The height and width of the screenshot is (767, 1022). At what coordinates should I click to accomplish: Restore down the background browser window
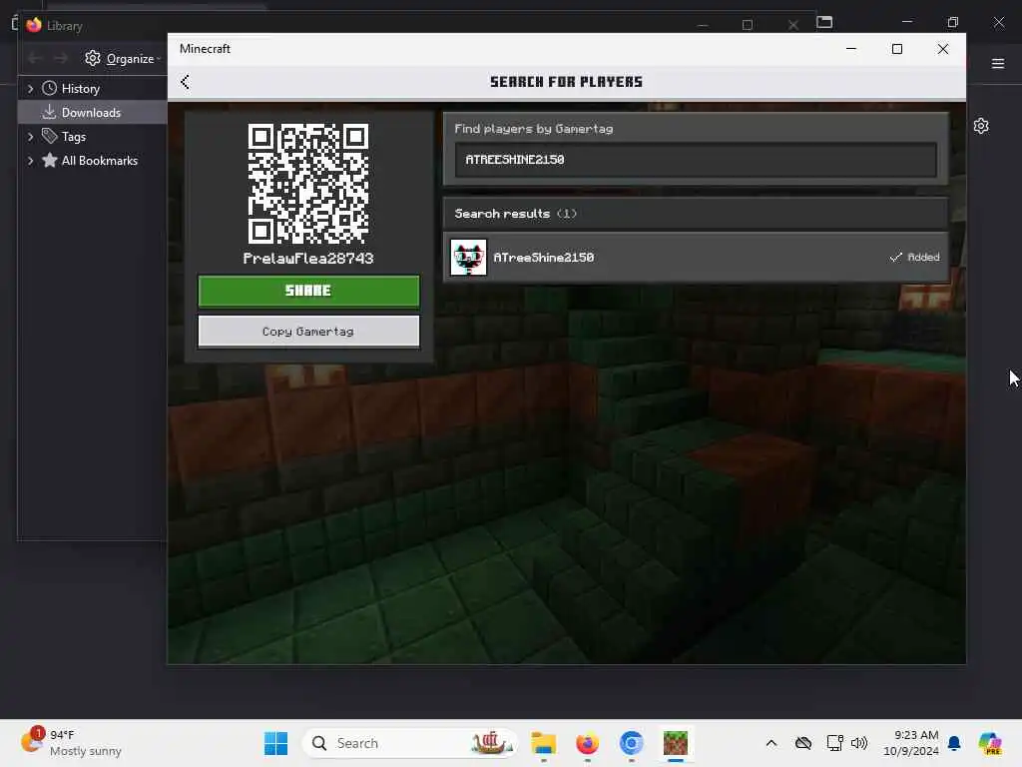[x=953, y=22]
